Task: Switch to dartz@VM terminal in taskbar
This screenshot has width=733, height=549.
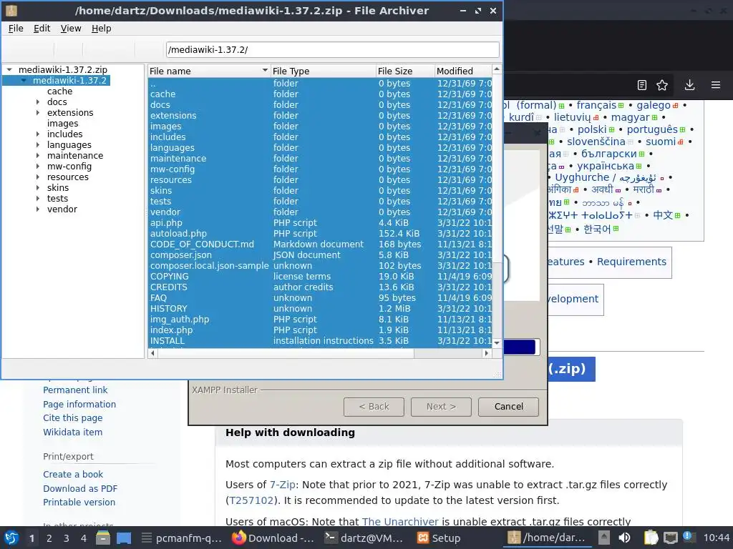Action: (364, 538)
